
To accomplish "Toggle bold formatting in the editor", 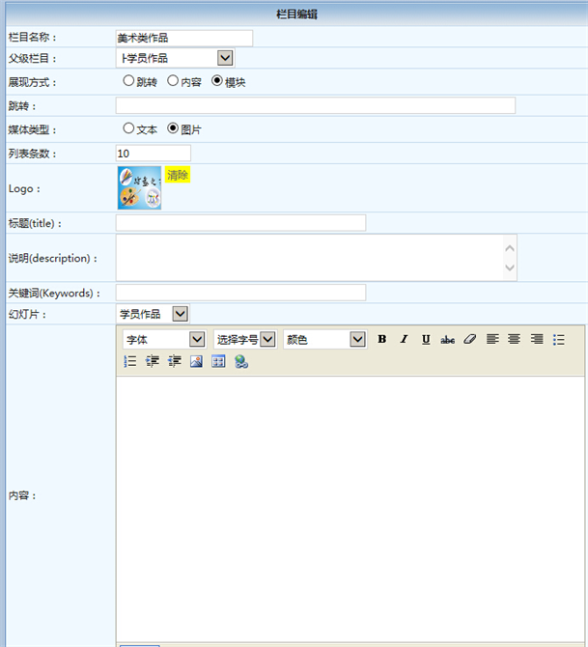I will point(382,339).
